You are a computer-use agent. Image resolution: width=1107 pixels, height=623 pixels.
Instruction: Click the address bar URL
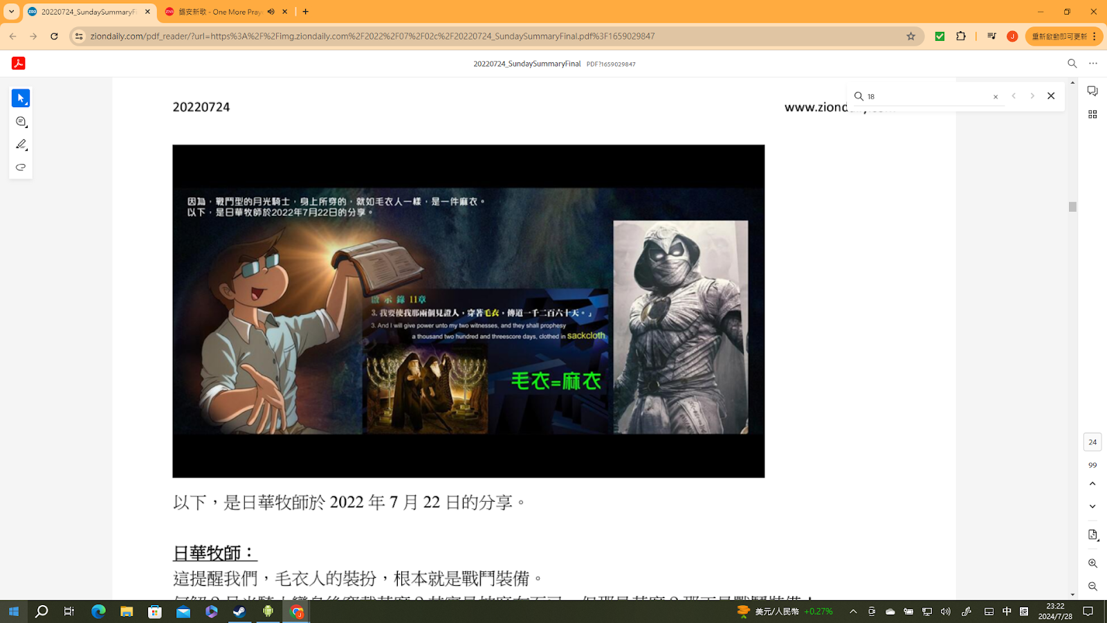[372, 36]
